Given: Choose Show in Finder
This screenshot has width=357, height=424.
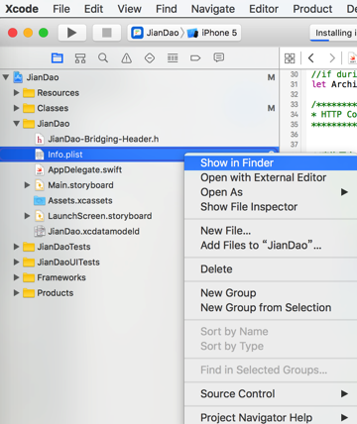Looking at the screenshot, I should point(271,162).
